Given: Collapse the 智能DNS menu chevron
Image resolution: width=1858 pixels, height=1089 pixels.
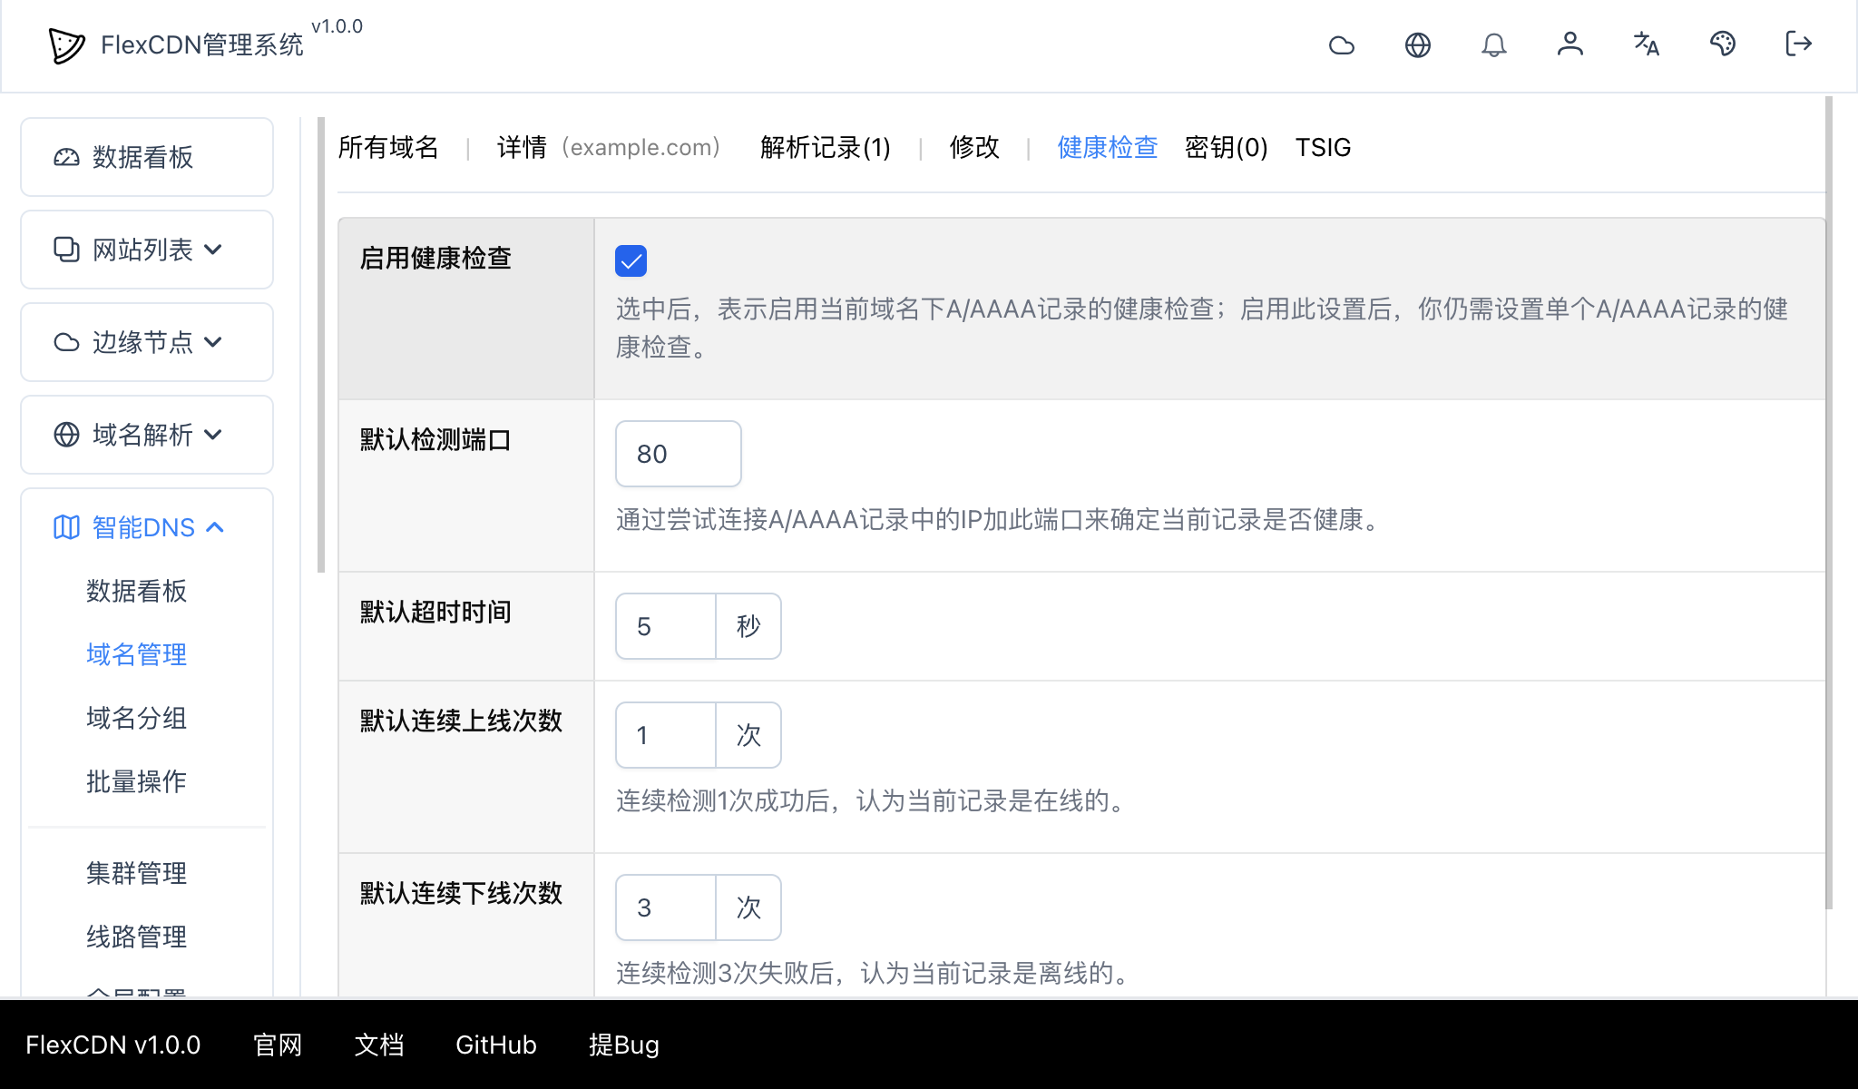Looking at the screenshot, I should (x=215, y=527).
